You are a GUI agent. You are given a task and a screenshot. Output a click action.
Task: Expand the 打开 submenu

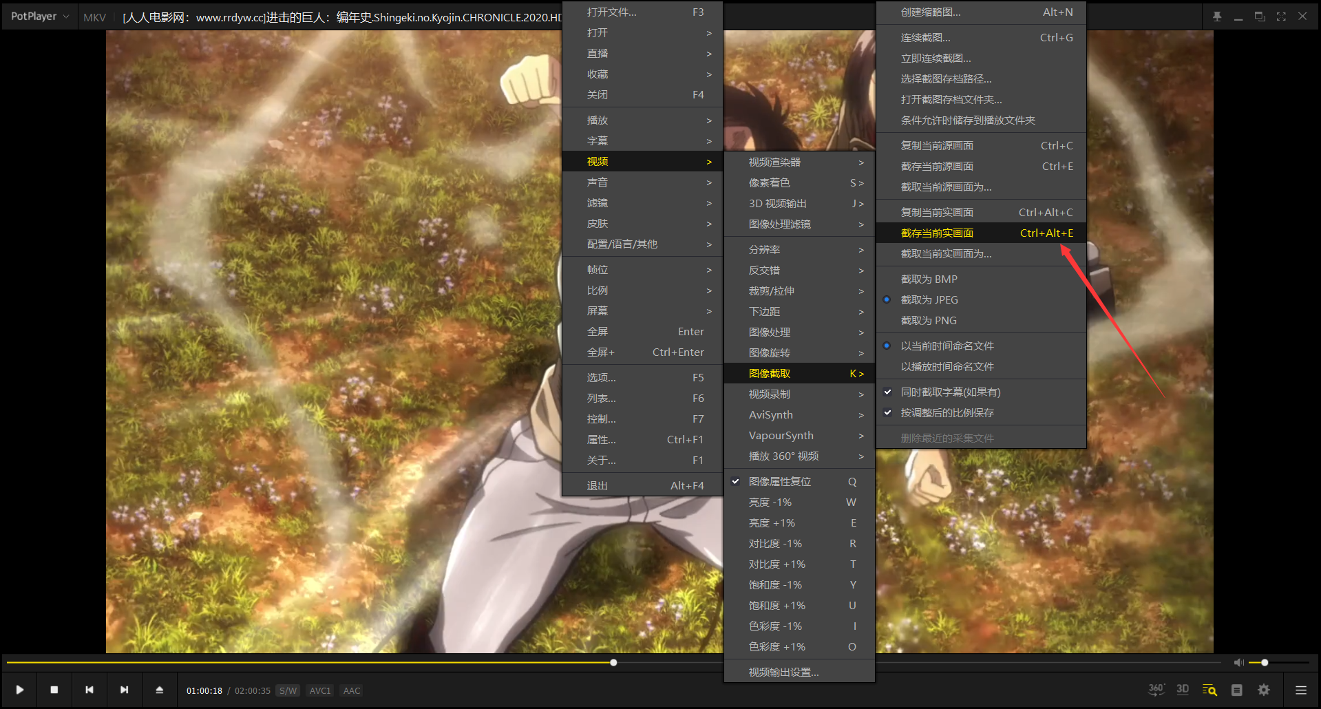coord(642,32)
